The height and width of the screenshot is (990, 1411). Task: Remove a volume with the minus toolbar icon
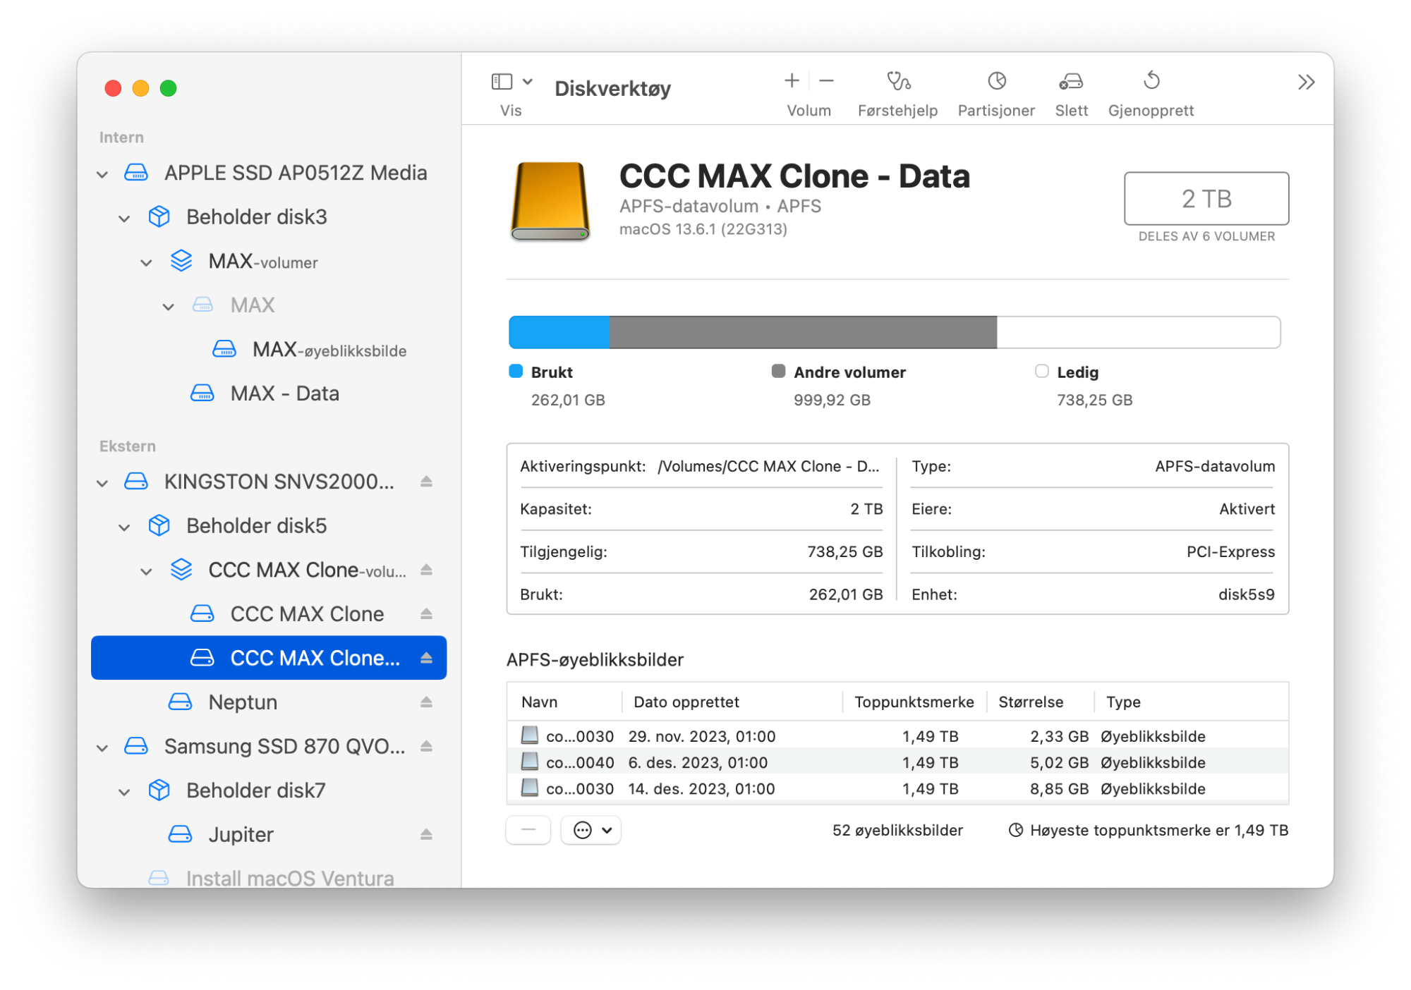(826, 82)
